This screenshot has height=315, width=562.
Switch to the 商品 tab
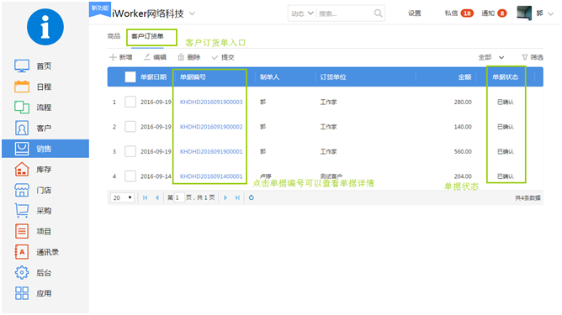tap(114, 36)
